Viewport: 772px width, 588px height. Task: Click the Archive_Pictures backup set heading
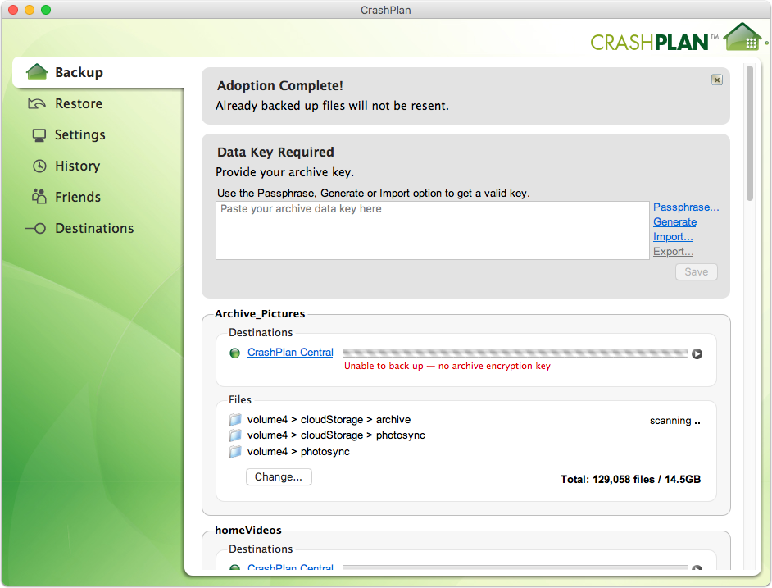260,314
